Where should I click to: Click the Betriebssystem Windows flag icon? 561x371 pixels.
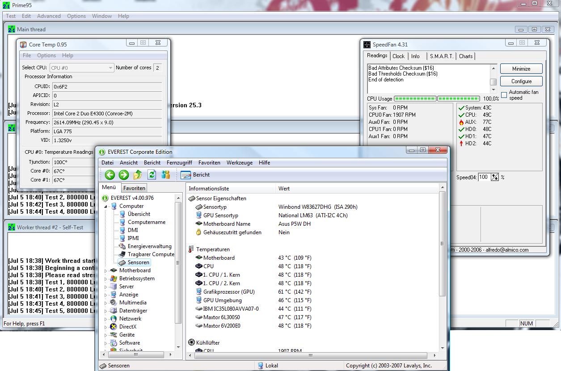point(114,278)
